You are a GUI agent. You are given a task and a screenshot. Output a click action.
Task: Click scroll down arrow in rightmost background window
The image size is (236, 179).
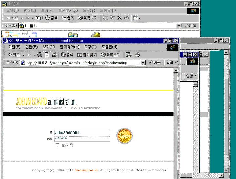(x=226, y=170)
